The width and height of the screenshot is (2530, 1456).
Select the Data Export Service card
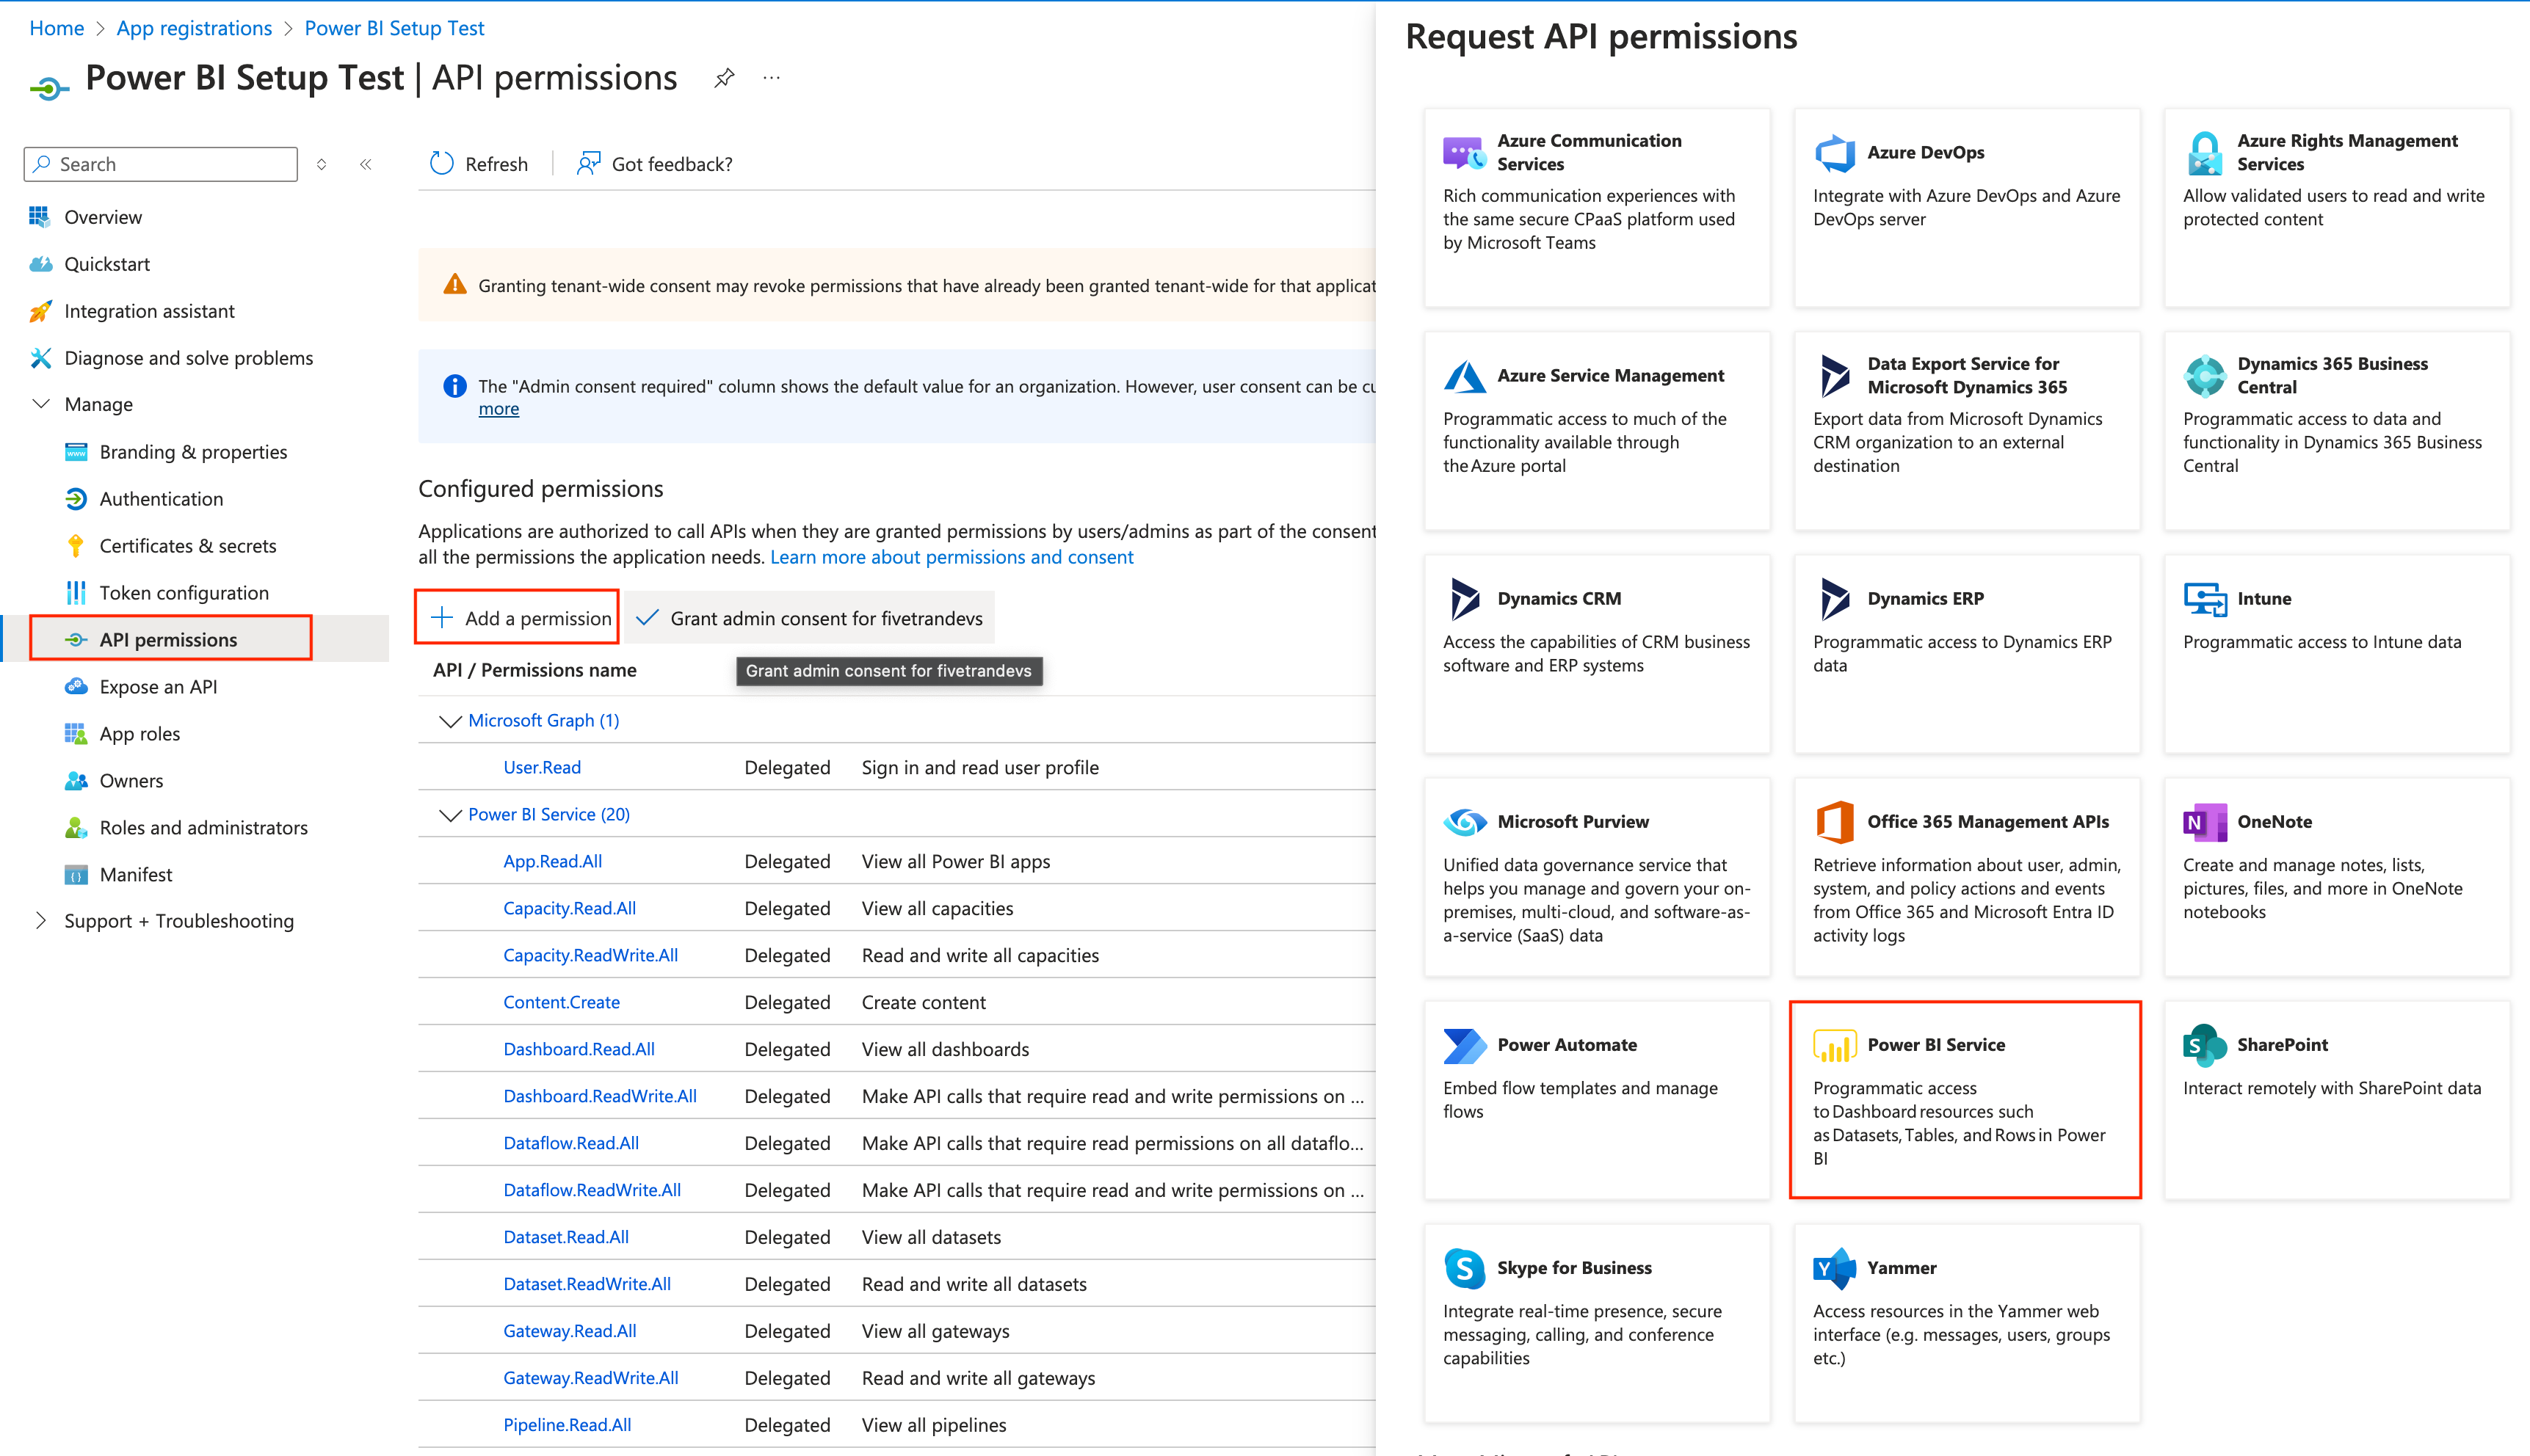[1967, 431]
